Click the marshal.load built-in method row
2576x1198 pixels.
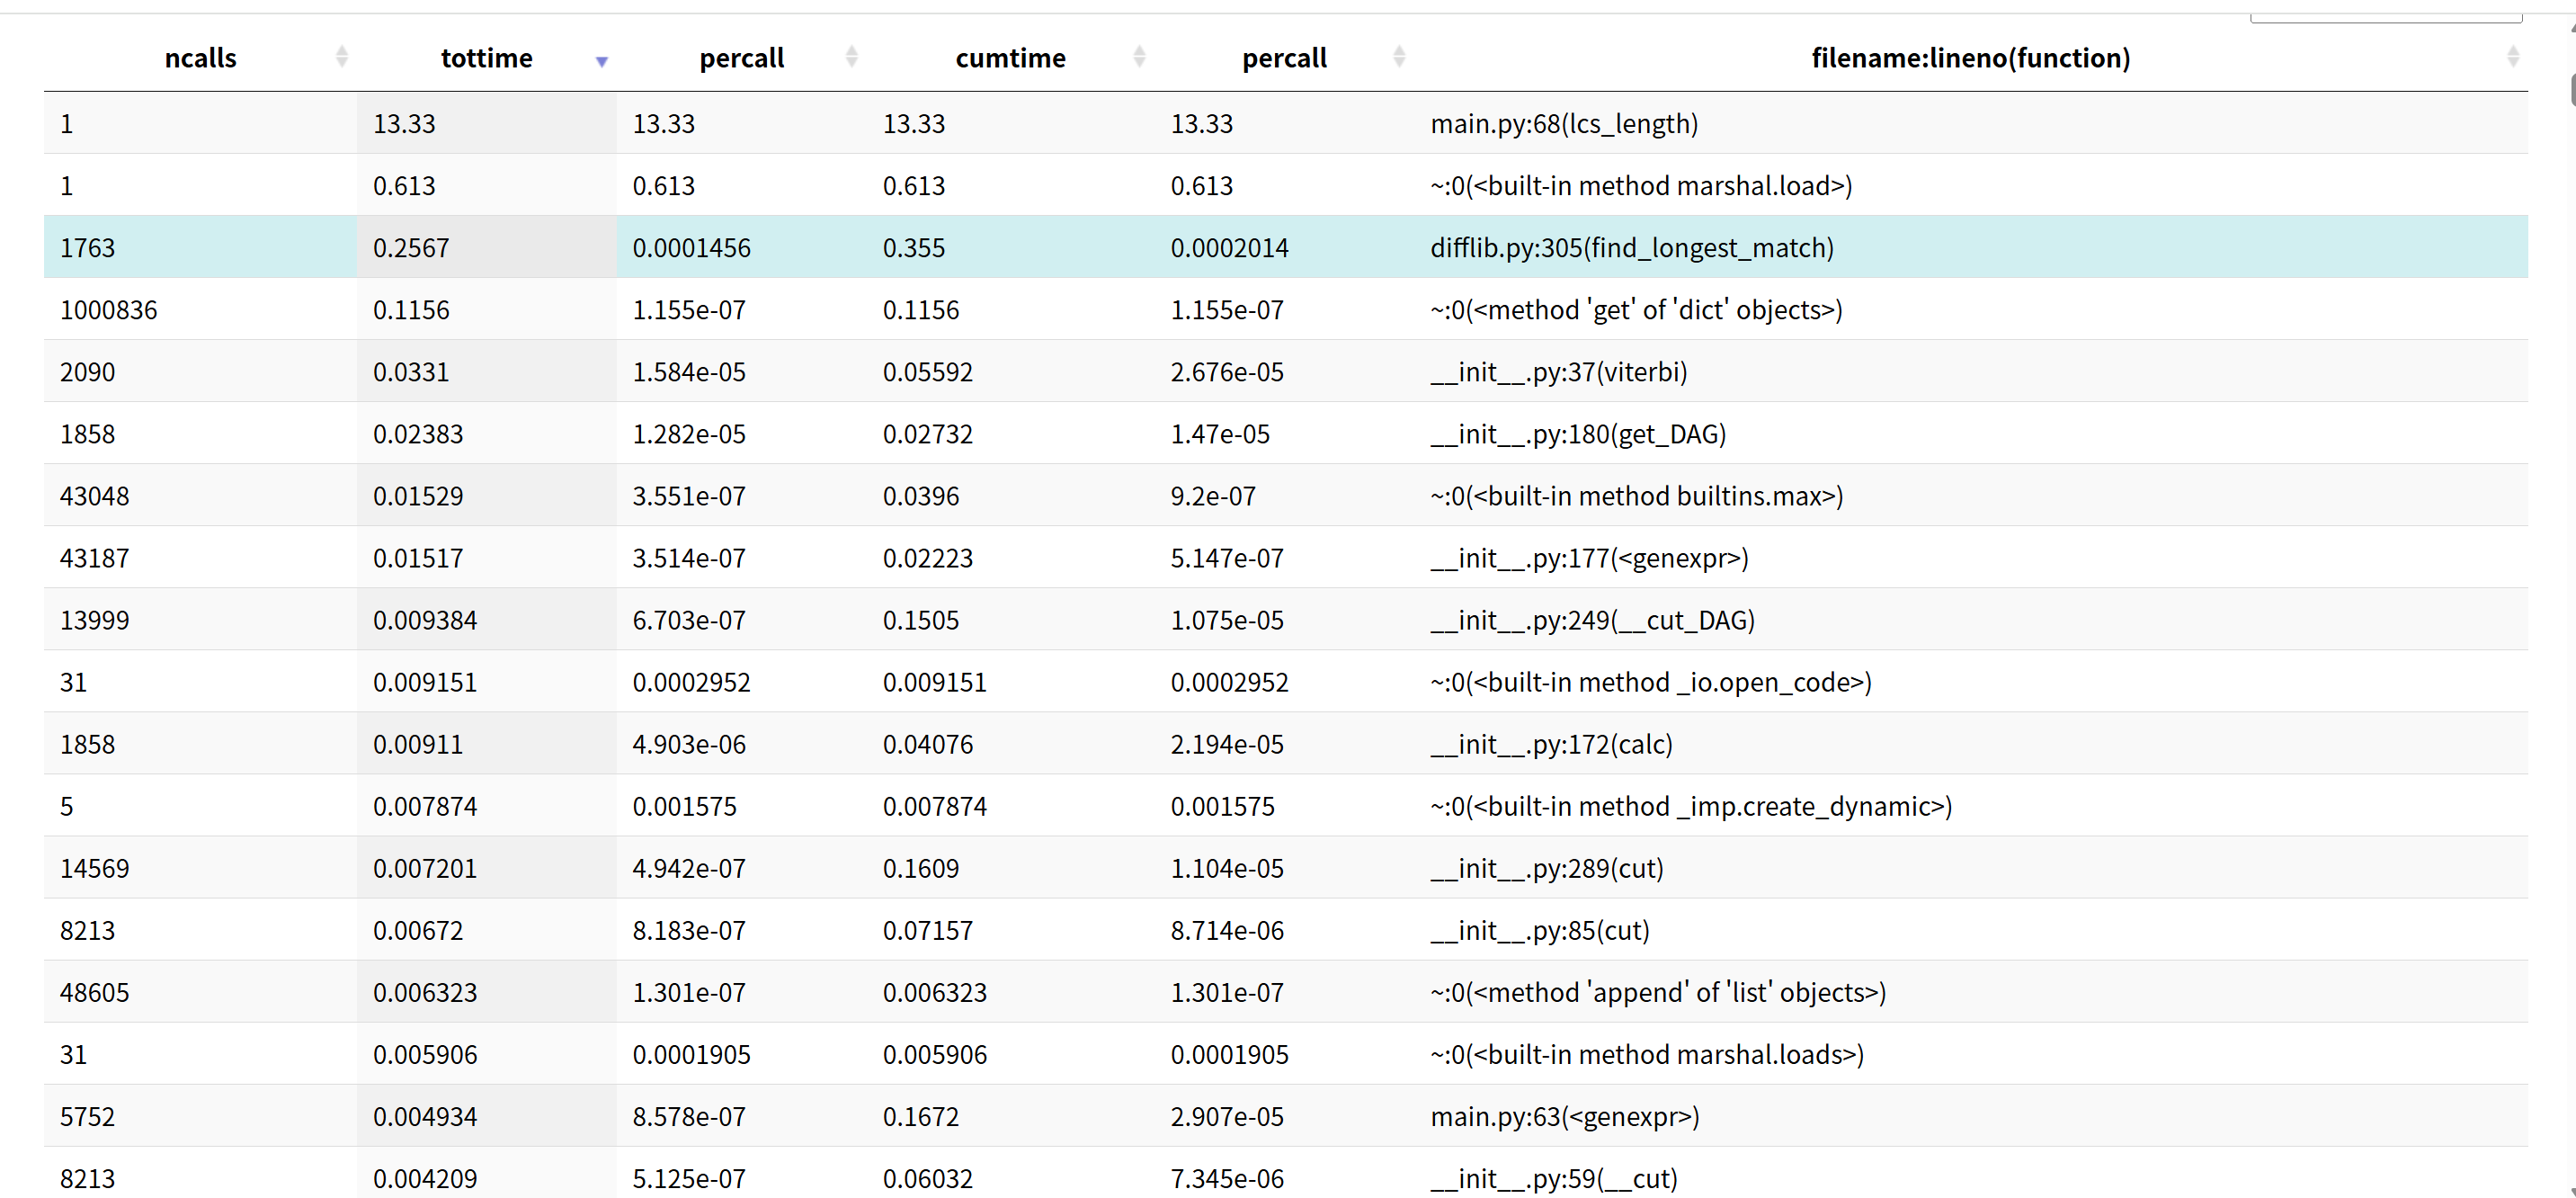(x=1640, y=186)
